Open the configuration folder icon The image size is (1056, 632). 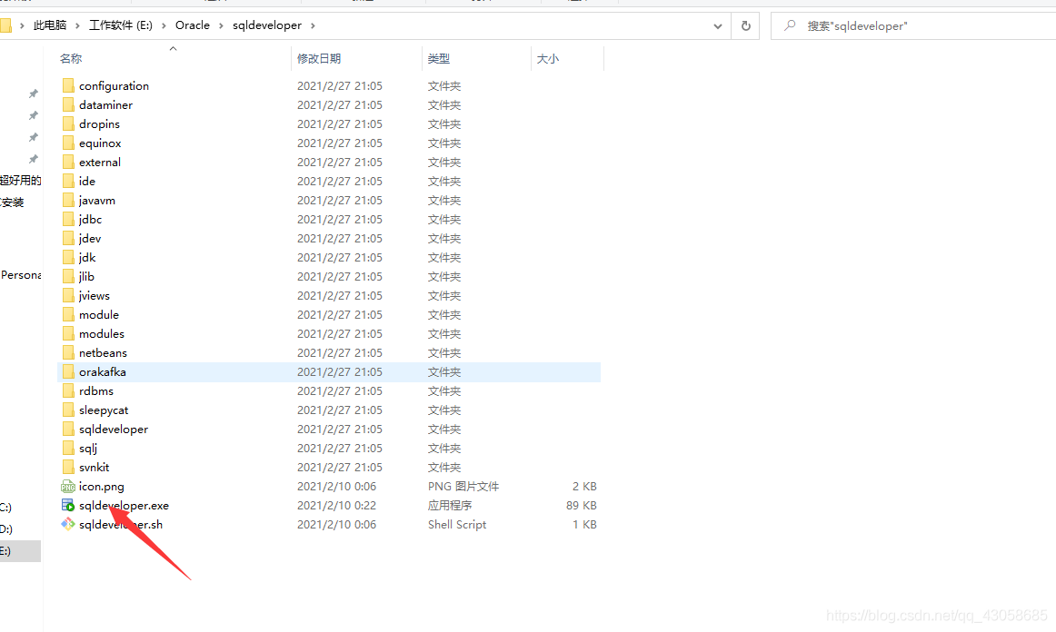(x=68, y=85)
